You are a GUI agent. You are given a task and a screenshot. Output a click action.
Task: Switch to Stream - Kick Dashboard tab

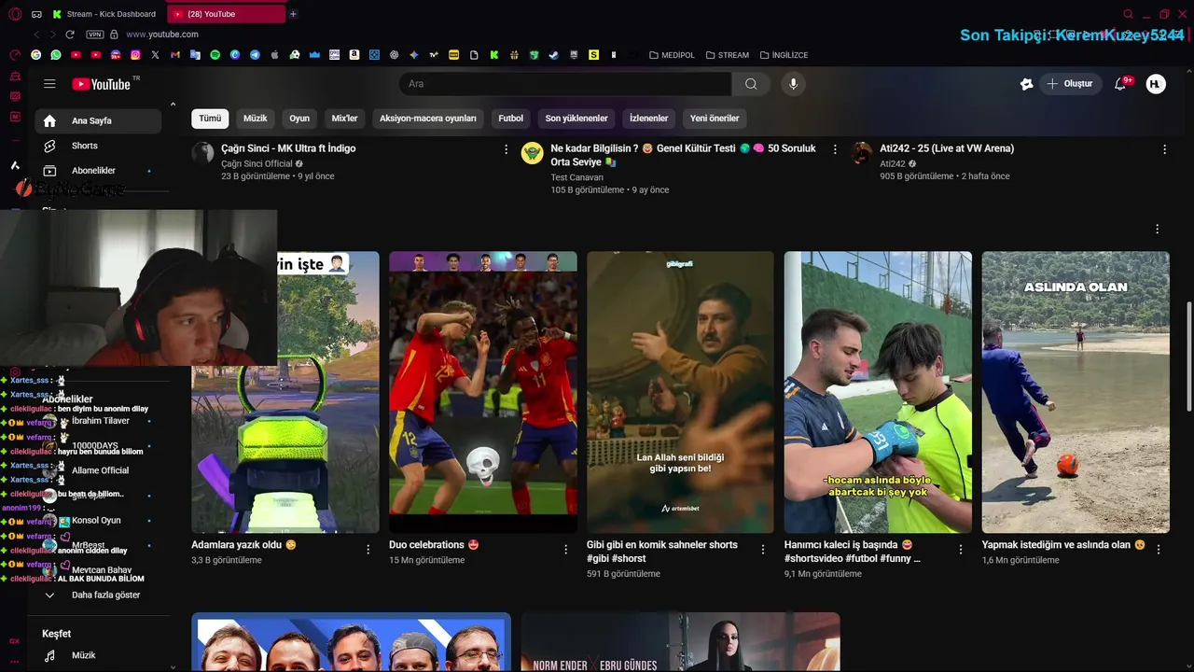pyautogui.click(x=105, y=14)
